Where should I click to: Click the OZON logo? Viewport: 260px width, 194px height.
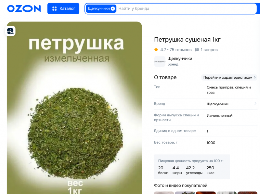pos(24,8)
